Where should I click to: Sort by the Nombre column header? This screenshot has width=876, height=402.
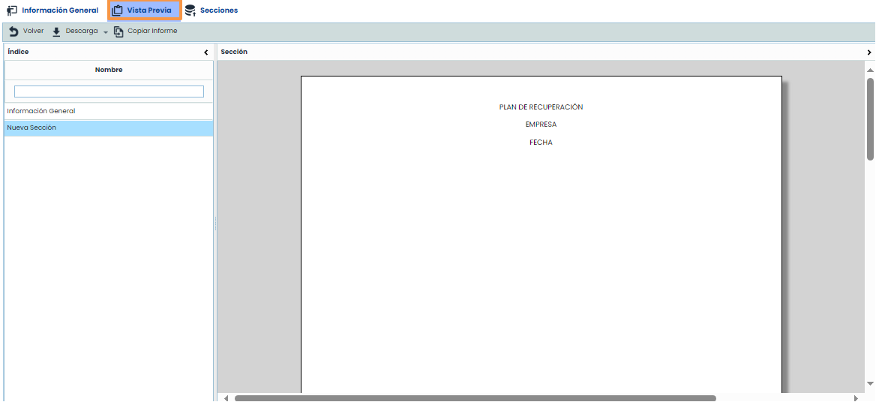click(109, 70)
